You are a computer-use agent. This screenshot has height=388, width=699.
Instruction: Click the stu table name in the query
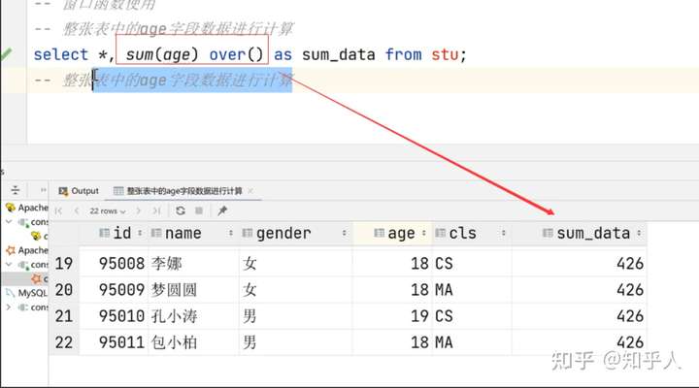coord(445,54)
